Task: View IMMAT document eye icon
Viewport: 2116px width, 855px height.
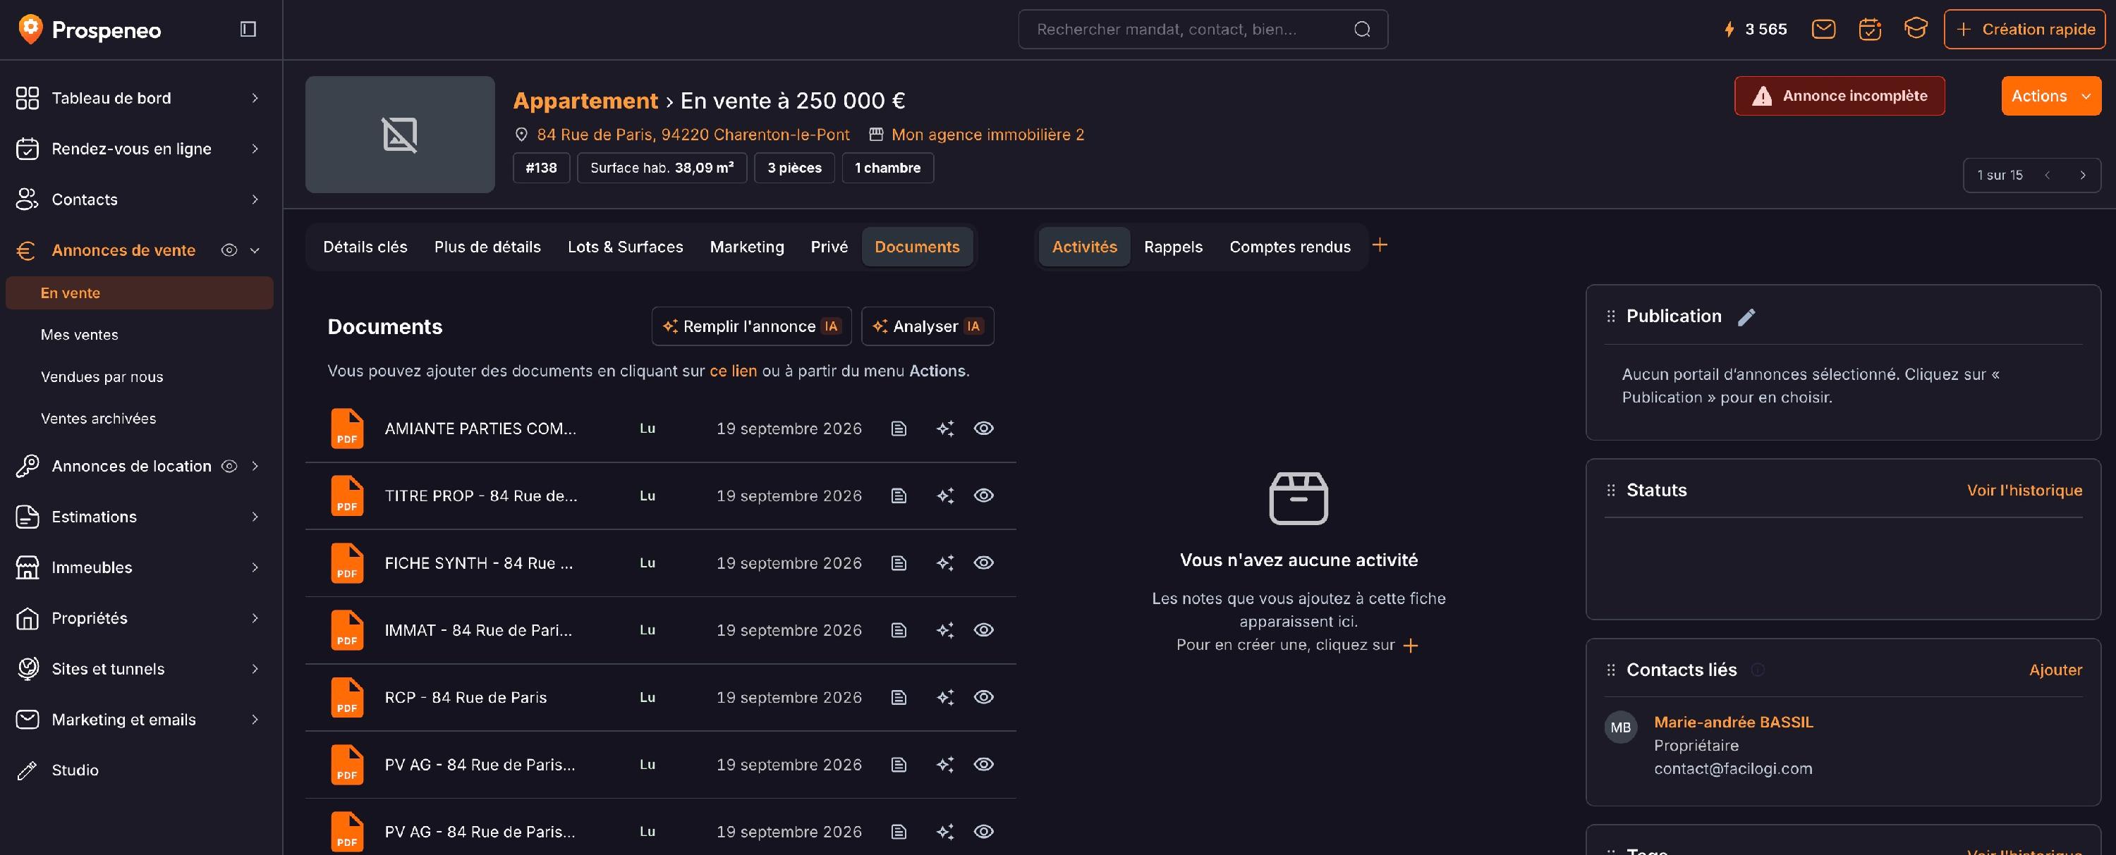Action: (983, 630)
